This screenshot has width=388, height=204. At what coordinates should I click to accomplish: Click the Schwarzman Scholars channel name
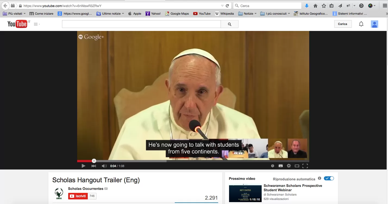[282, 194]
